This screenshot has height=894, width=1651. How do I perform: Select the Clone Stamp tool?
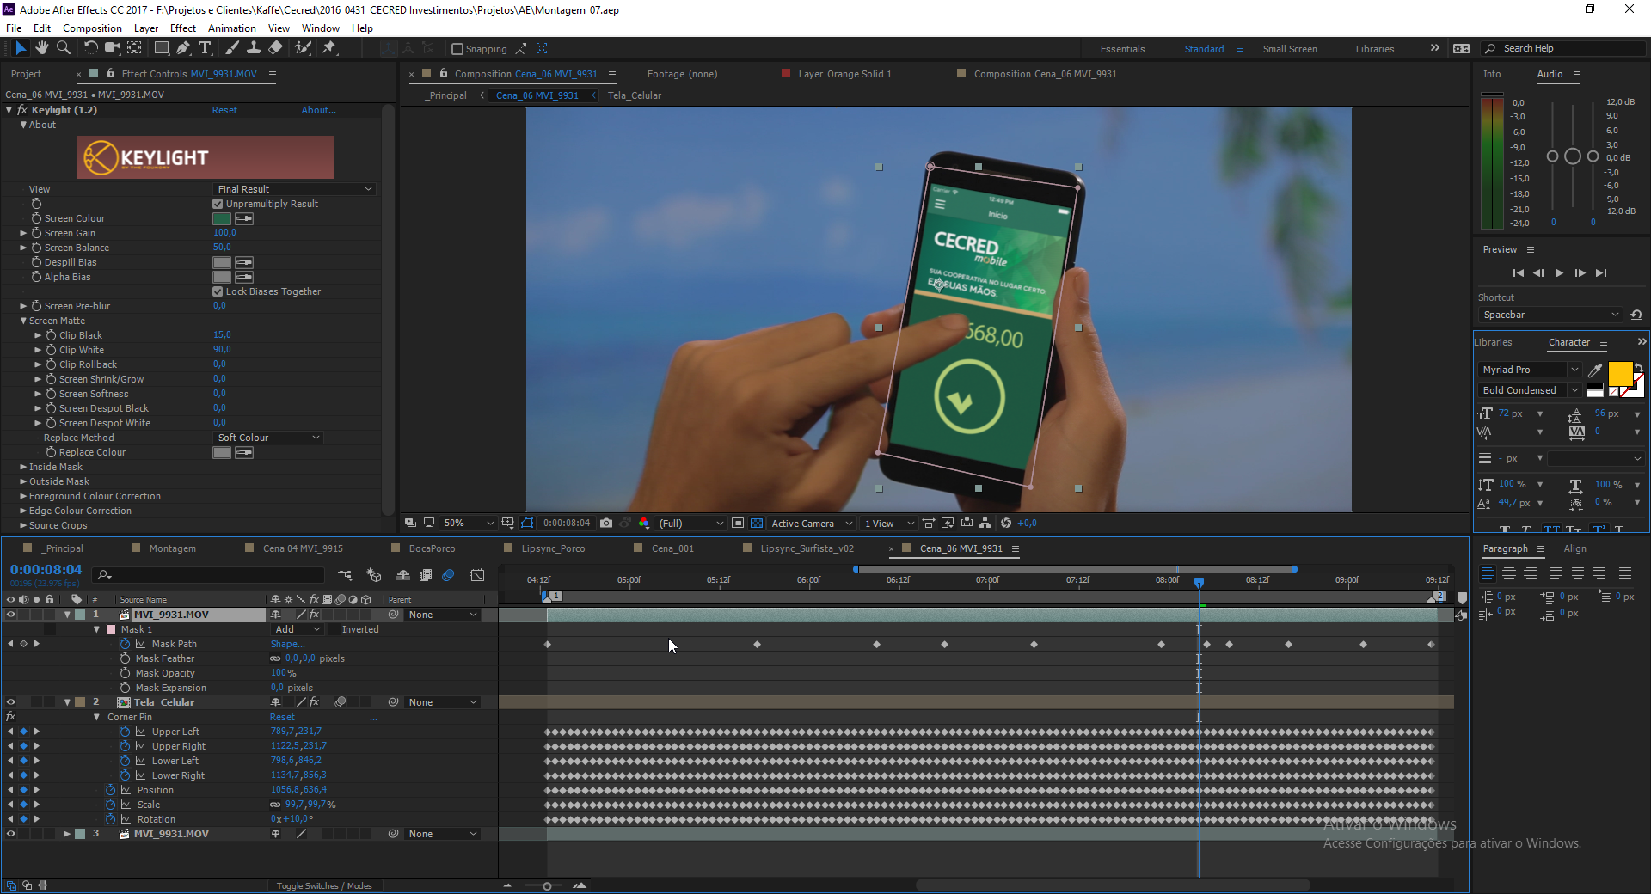point(254,48)
